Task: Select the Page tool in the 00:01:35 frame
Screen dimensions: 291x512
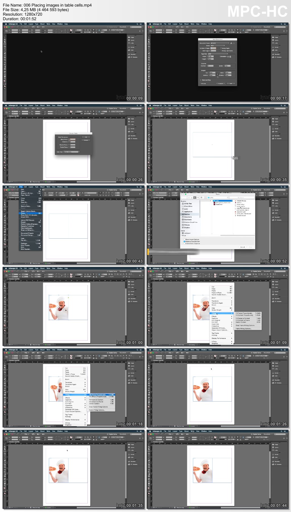Action: [x=5, y=449]
